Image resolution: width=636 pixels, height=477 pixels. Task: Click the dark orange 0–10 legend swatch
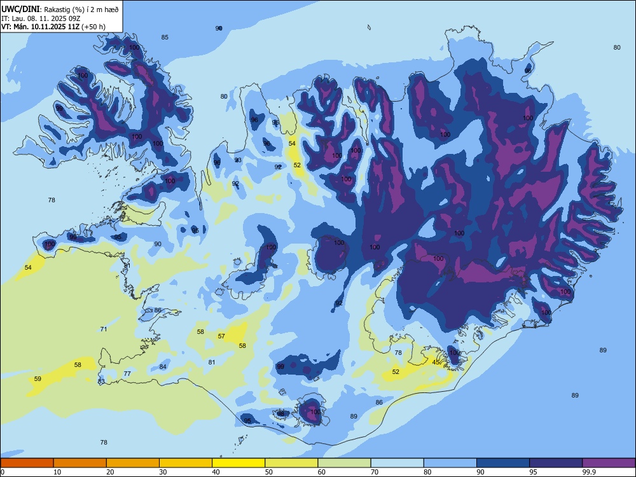click(x=27, y=463)
